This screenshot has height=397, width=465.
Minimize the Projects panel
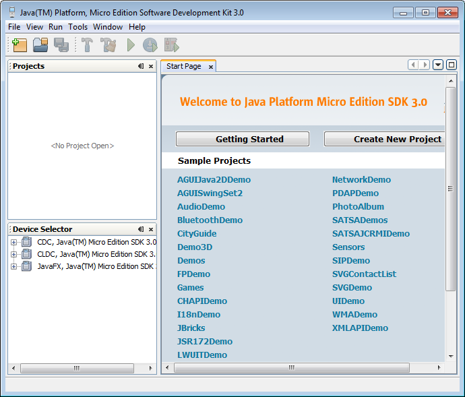(x=141, y=66)
